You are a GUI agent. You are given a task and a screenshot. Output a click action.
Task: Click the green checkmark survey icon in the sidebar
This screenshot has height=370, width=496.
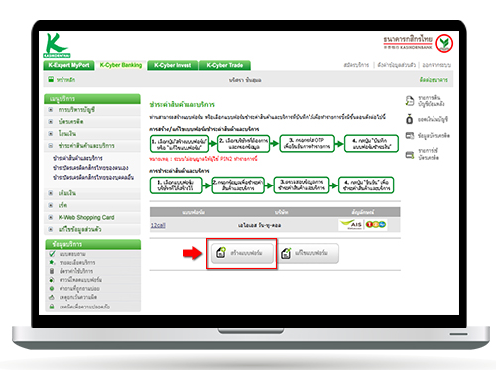tap(52, 254)
